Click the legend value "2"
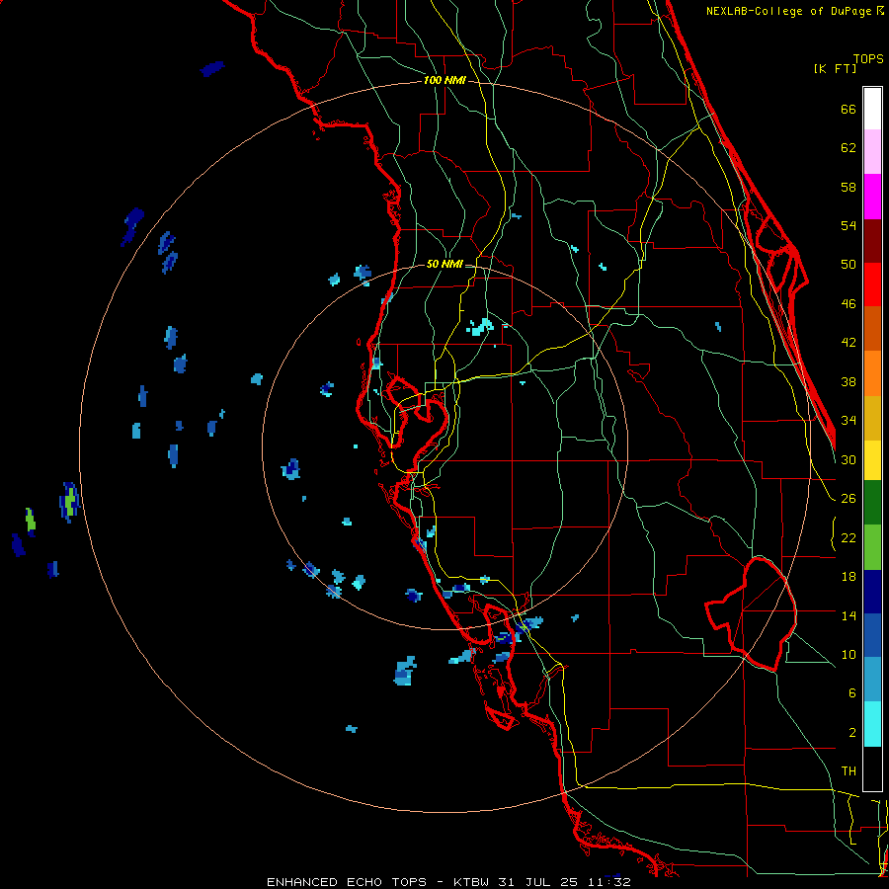The height and width of the screenshot is (889, 889). [852, 733]
